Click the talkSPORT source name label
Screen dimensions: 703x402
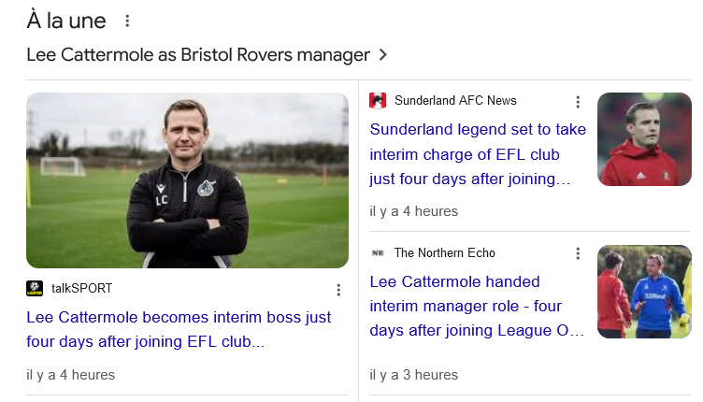[x=81, y=289]
